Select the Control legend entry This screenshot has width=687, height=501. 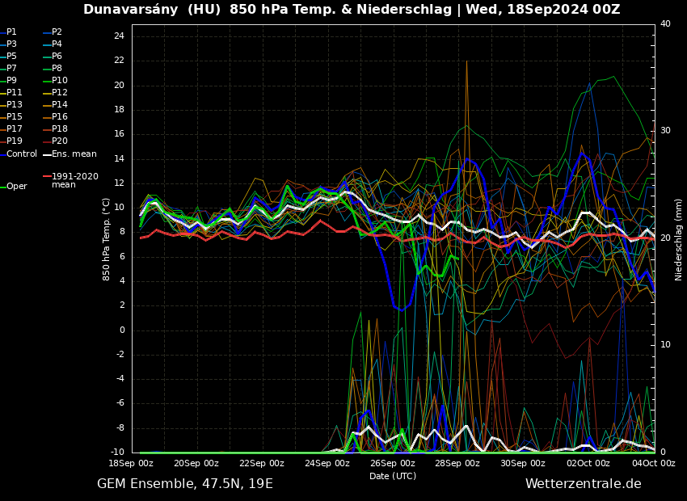coord(21,154)
